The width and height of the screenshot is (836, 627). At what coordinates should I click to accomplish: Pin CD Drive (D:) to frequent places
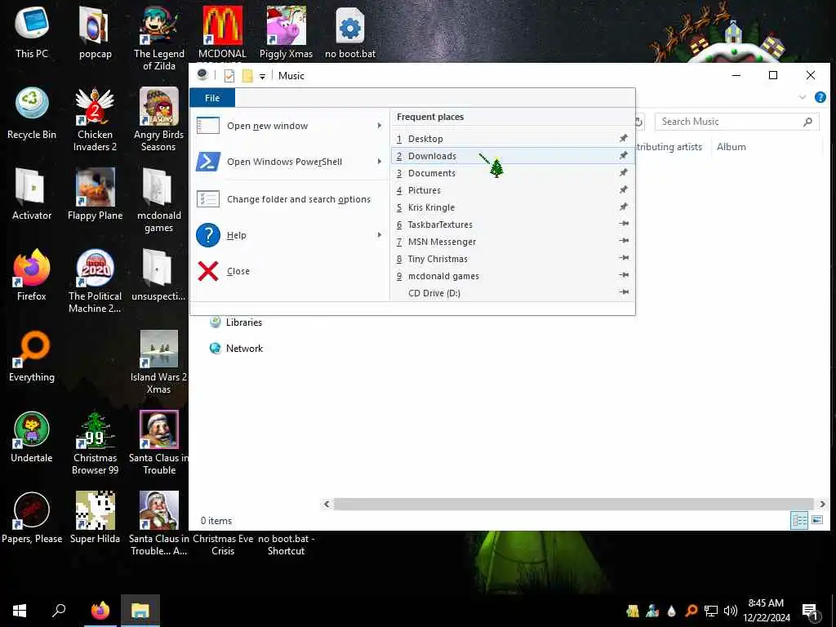(623, 292)
